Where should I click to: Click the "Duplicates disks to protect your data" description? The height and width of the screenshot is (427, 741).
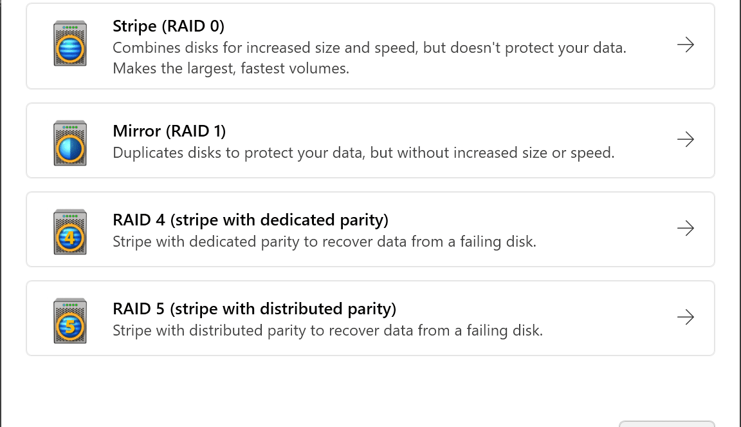(363, 153)
